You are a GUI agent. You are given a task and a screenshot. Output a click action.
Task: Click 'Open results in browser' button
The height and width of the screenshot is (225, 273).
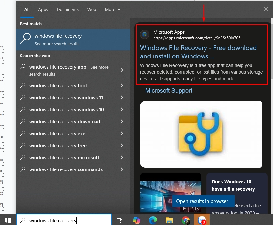[x=204, y=201]
